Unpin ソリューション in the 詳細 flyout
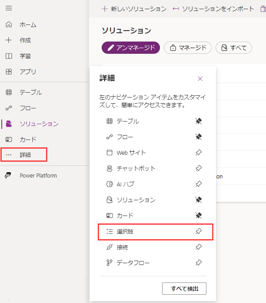The image size is (266, 303). point(199,200)
